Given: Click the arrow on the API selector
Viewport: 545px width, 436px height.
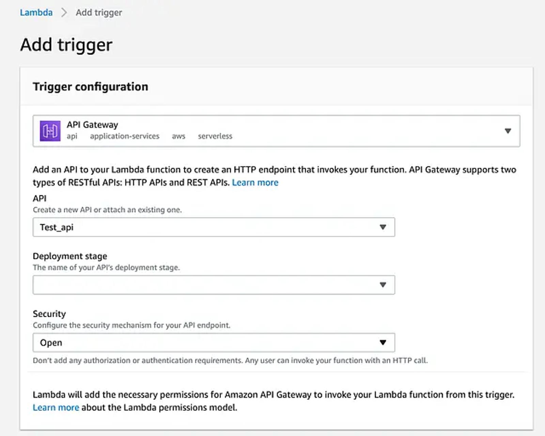Looking at the screenshot, I should pos(383,227).
